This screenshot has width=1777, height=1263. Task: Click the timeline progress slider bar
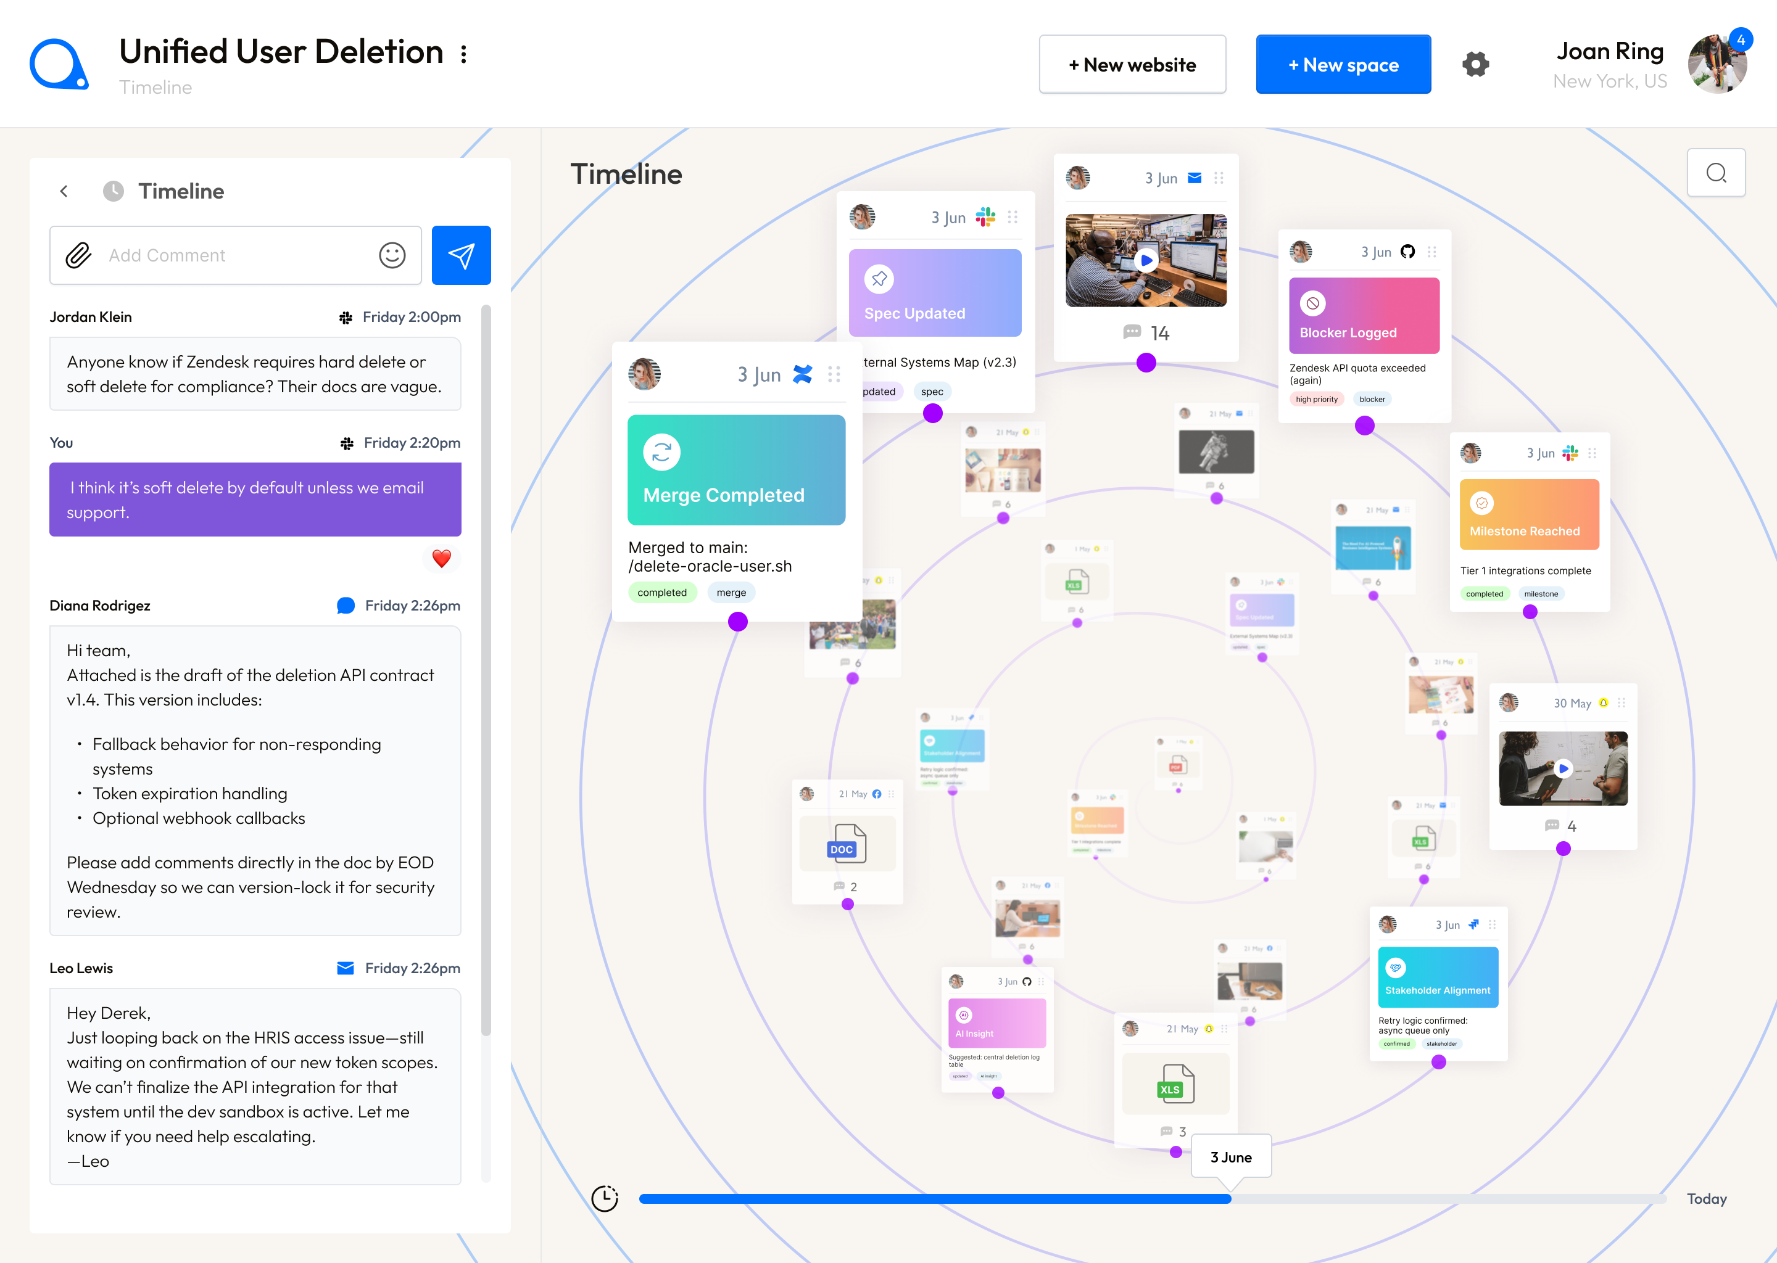(x=934, y=1198)
